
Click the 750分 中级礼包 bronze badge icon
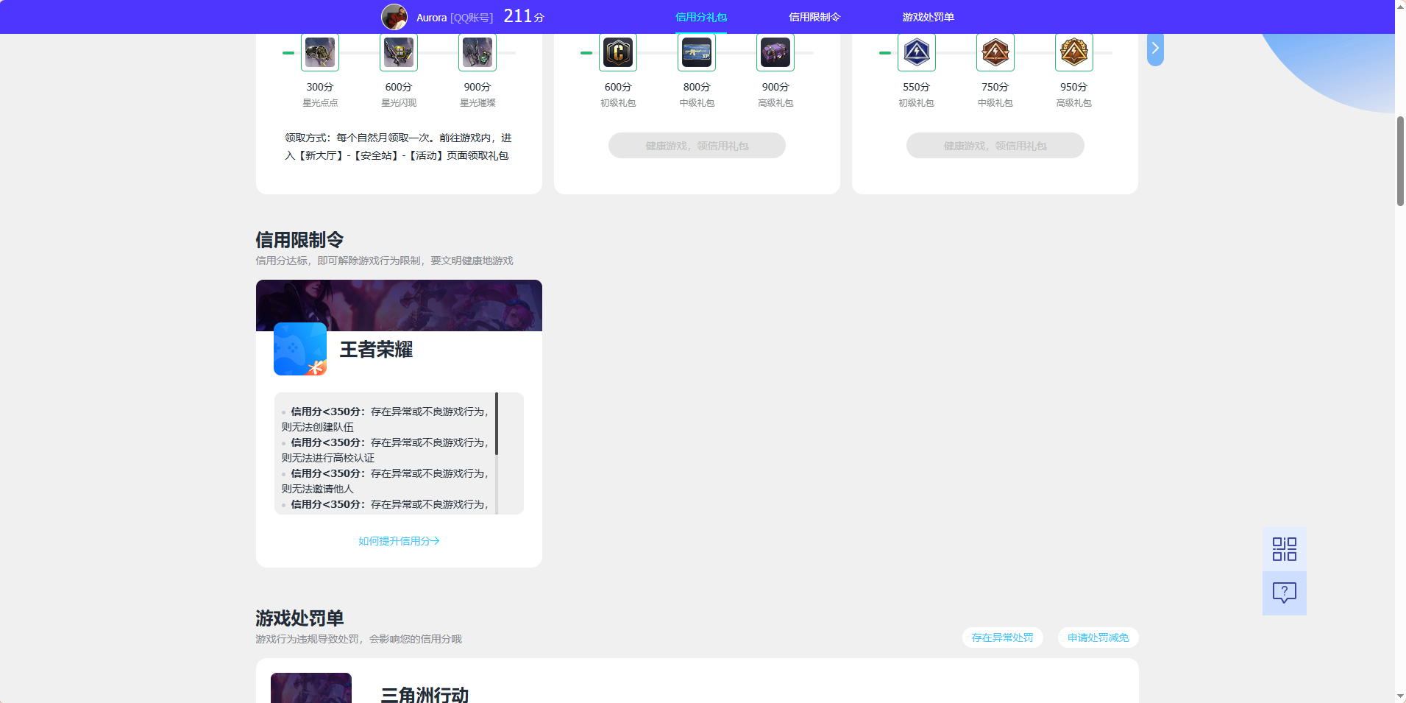click(x=995, y=52)
